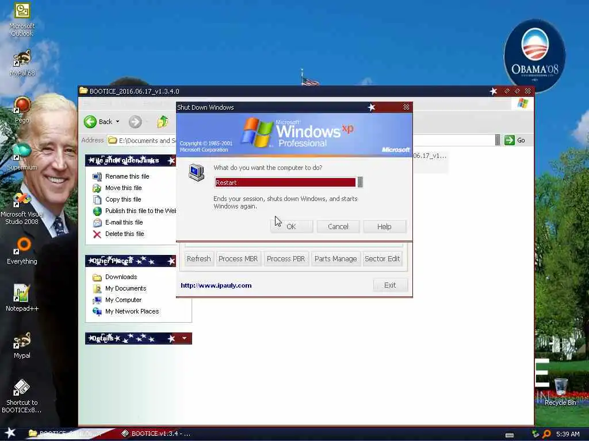Click Delete this file task

pos(124,234)
